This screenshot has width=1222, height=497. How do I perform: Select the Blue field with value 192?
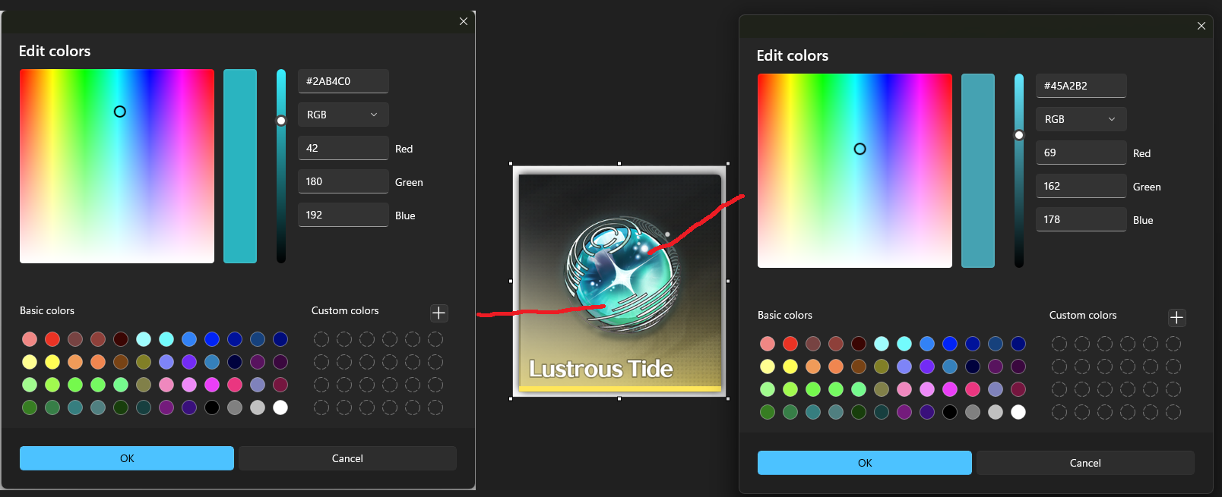[343, 215]
